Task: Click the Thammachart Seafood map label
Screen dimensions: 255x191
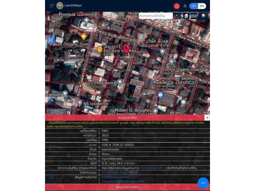Action: [175, 80]
